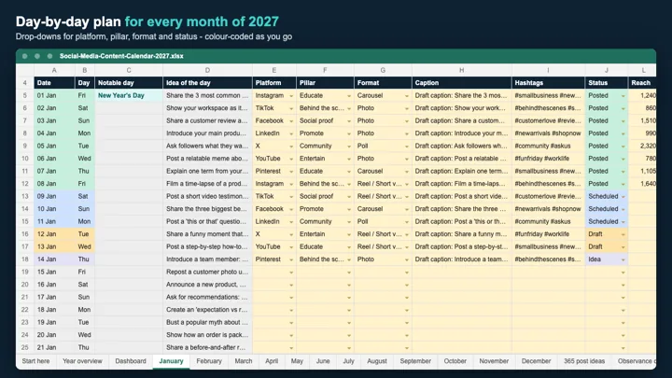672x378 pixels.
Task: Switch to the February sheet tab
Action: (209, 361)
